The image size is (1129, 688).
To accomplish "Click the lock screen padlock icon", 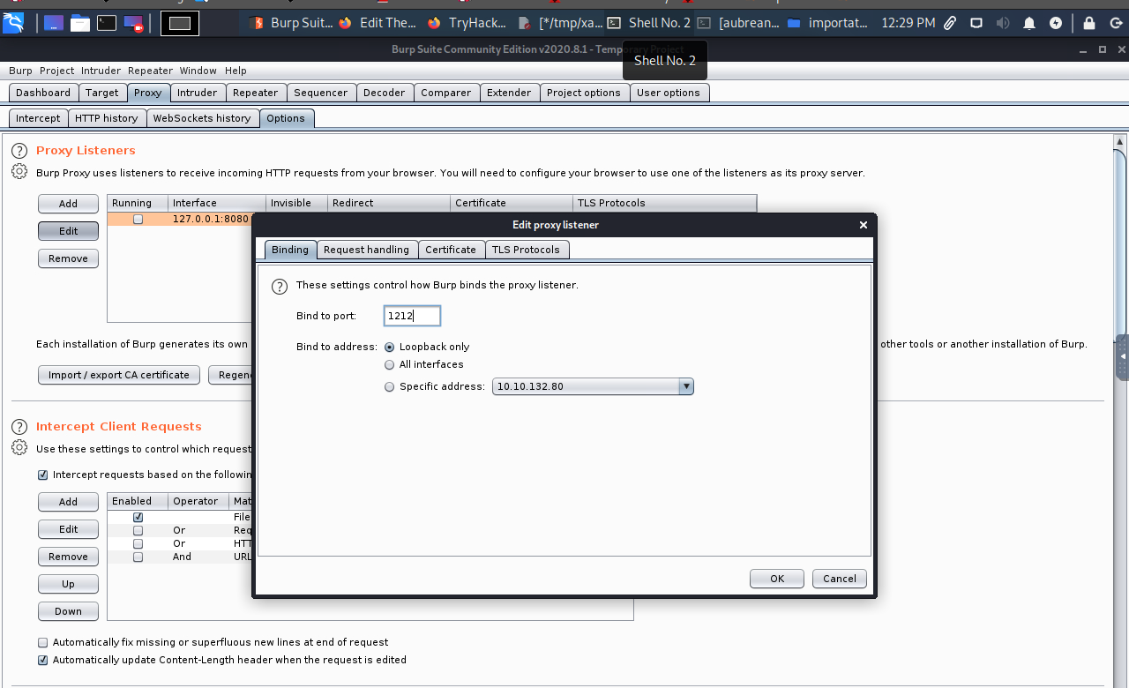I will click(1089, 24).
